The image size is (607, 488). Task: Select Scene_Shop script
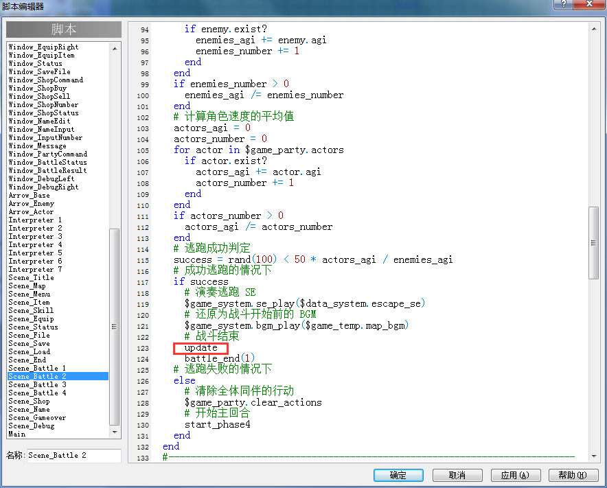[29, 402]
